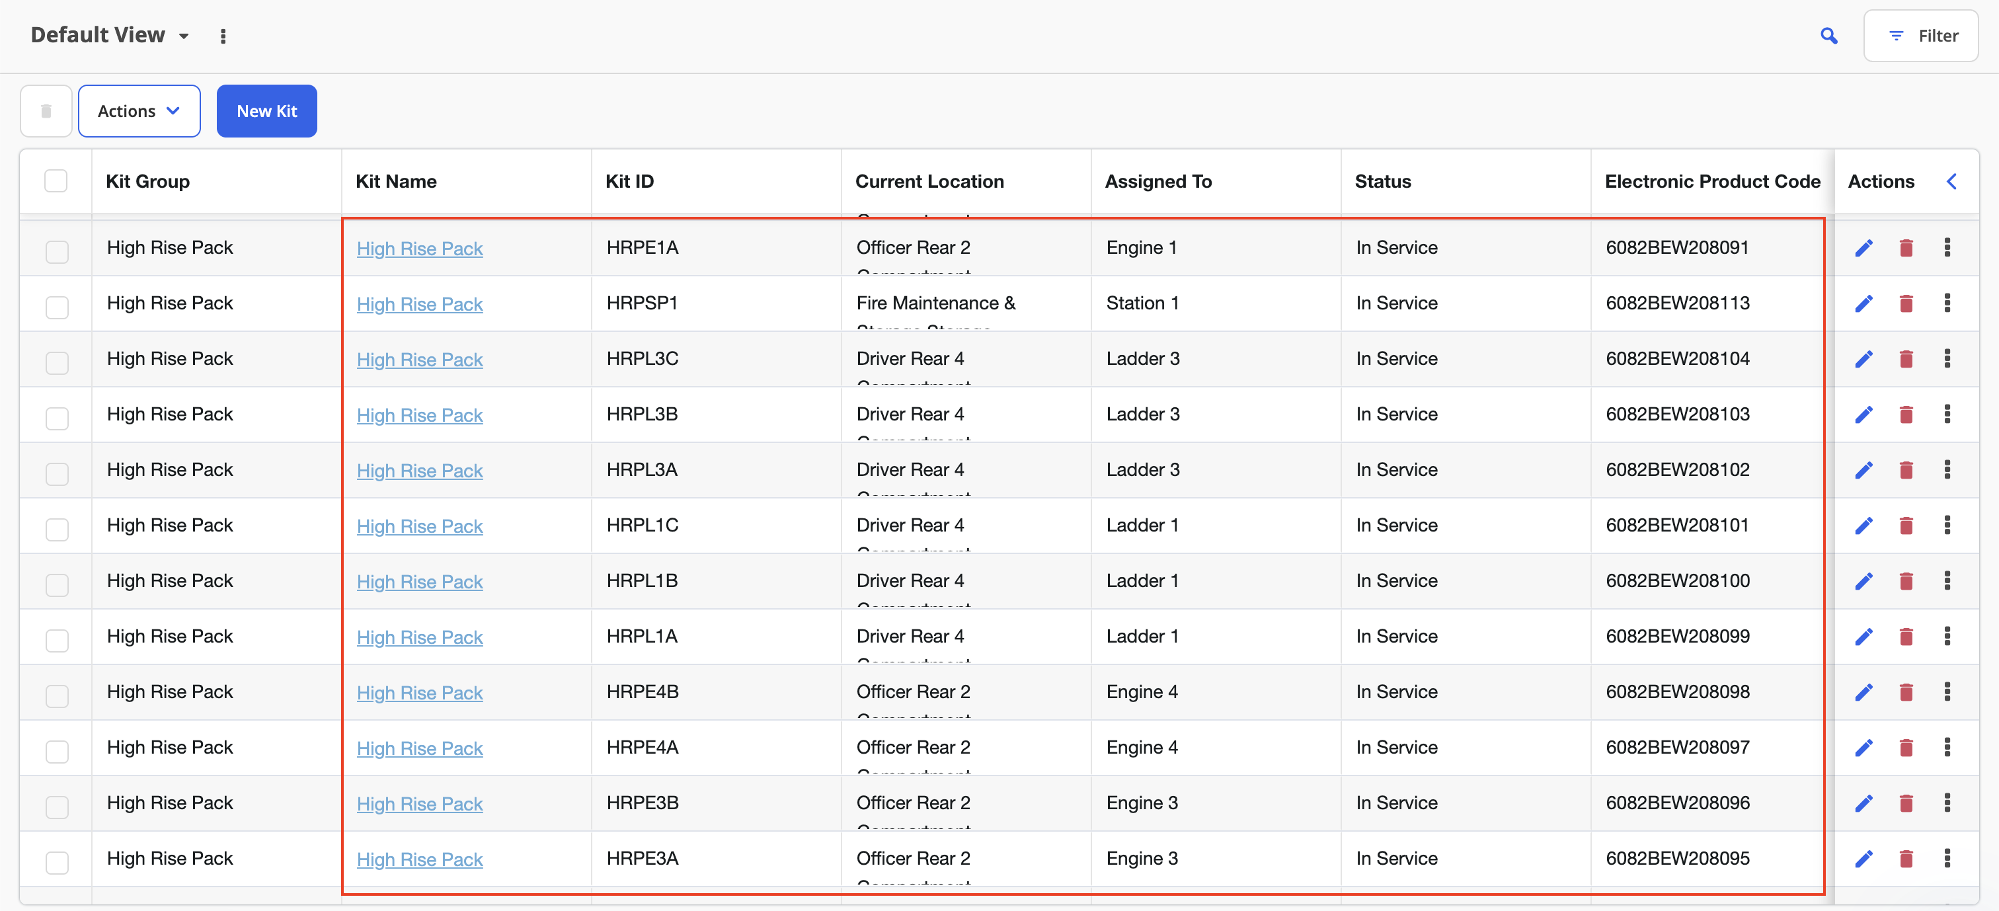1999x911 pixels.
Task: Delete kit HRPE4B with trash icon
Action: point(1906,692)
